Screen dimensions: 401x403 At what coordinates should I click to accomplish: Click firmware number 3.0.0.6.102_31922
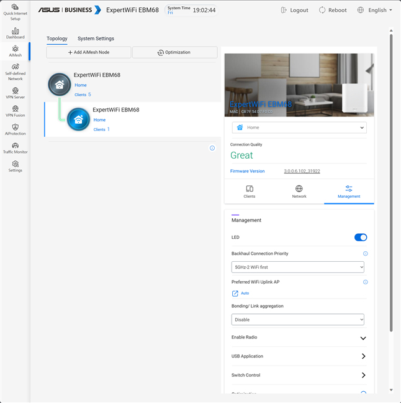[x=302, y=171]
